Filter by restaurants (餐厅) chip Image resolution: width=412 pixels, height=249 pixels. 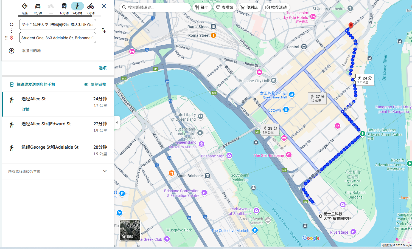tap(202, 7)
